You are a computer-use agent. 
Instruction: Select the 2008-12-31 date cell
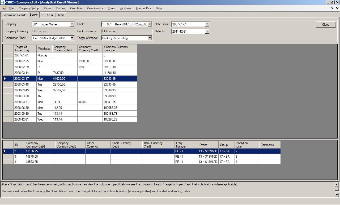25,119
